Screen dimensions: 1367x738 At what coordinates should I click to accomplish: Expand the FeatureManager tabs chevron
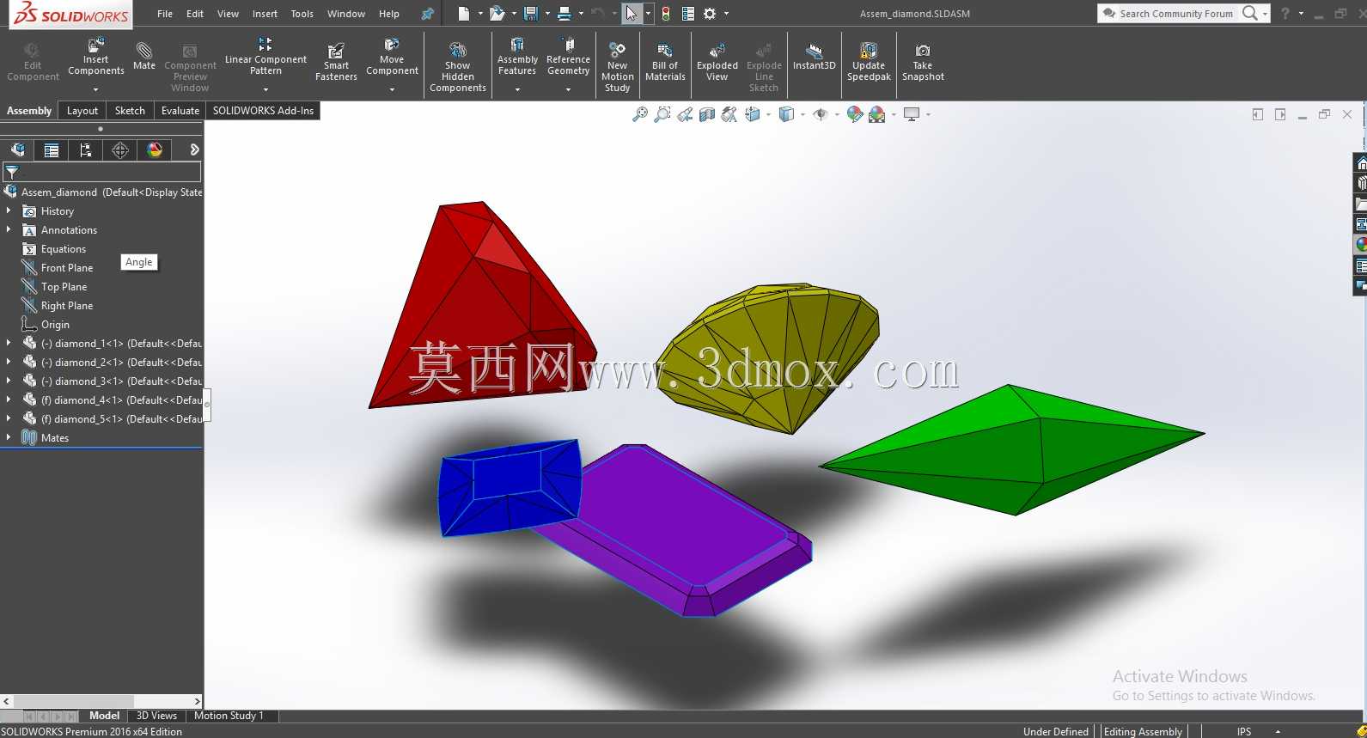194,150
